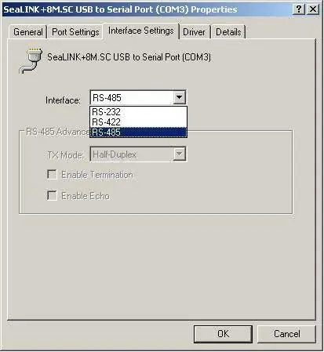Click the question mark help button
Viewport: 324px width, 352px height.
point(299,9)
